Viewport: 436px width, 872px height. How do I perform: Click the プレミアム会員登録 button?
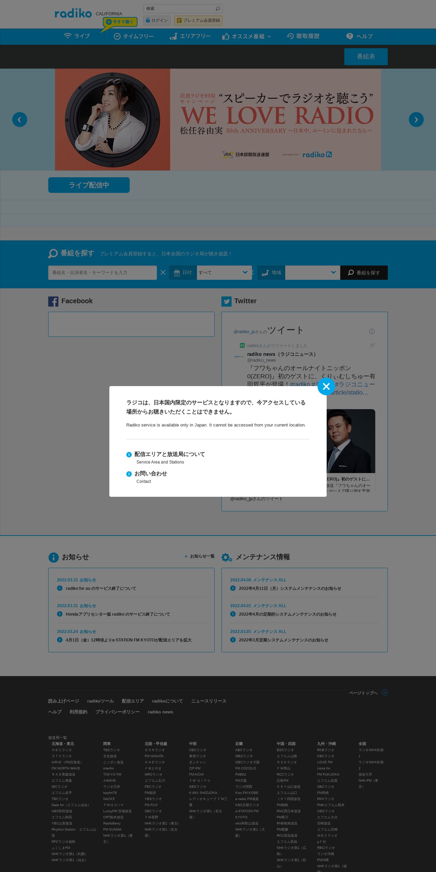tap(198, 20)
